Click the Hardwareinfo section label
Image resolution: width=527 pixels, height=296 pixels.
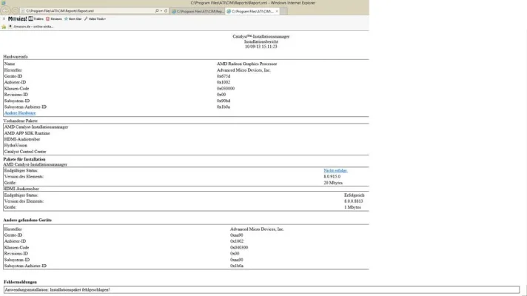16,57
